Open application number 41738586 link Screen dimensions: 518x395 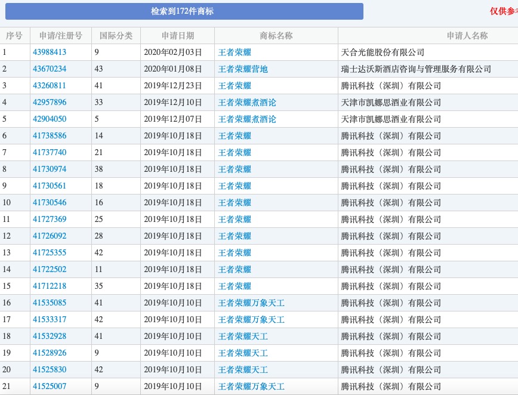point(50,136)
